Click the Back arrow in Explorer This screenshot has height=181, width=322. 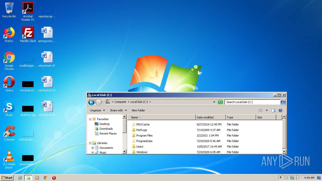[x=91, y=102]
